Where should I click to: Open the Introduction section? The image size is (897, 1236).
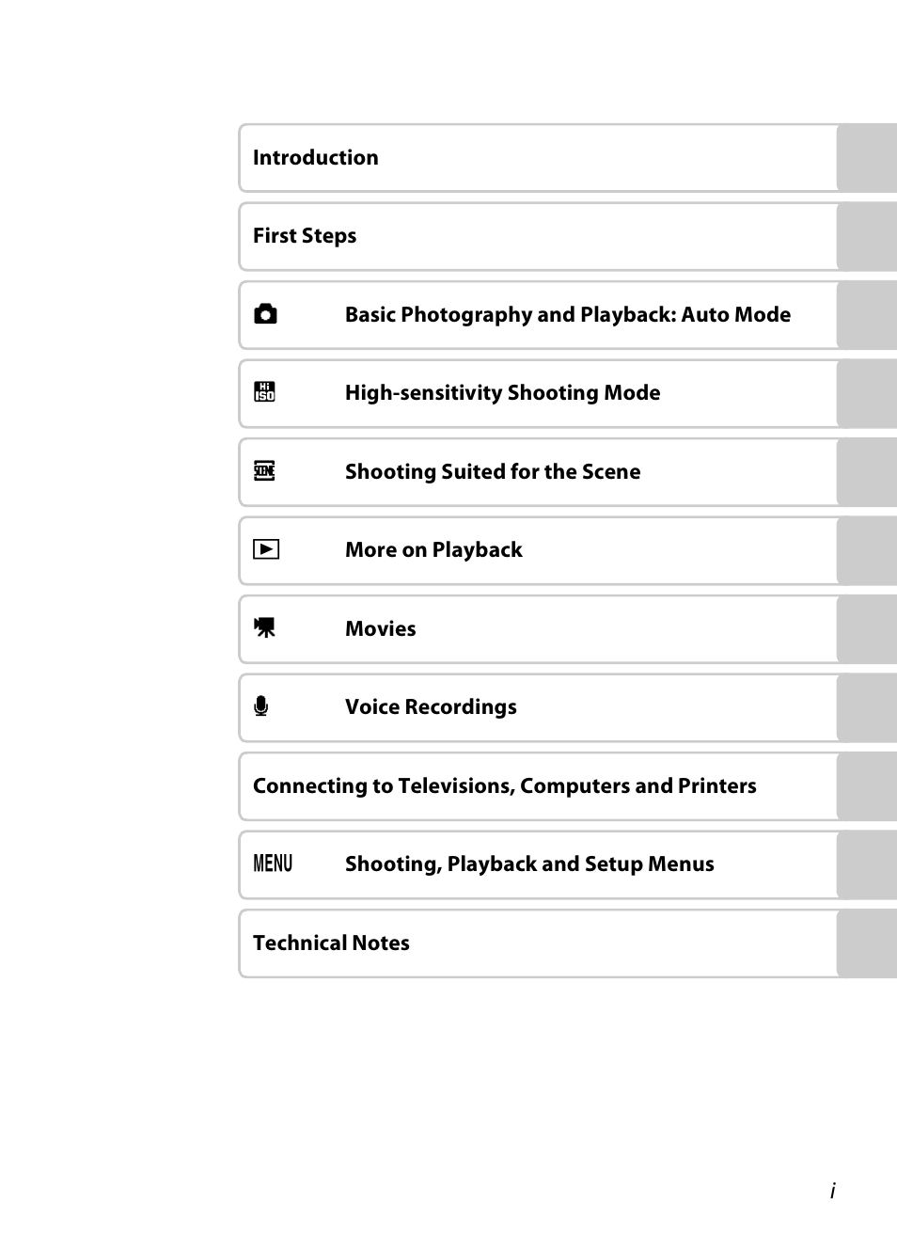pos(316,158)
